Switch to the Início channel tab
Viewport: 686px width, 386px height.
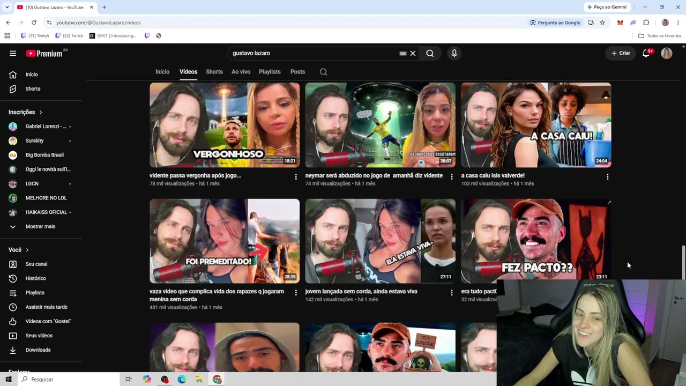tap(162, 72)
